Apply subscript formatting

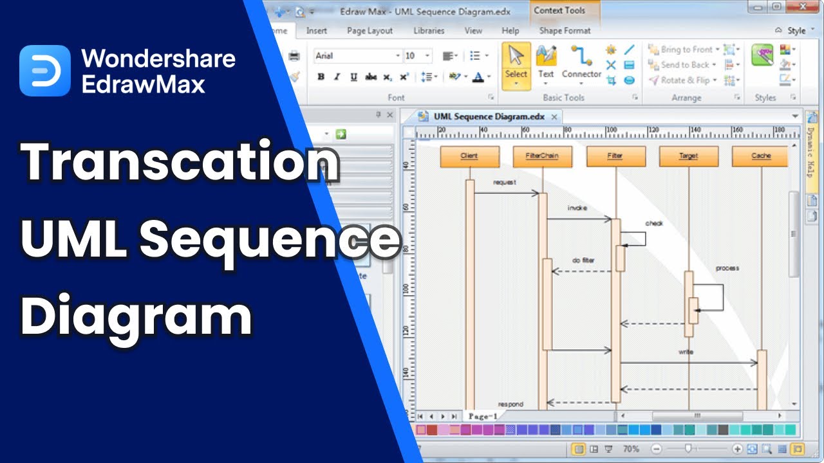tap(388, 77)
